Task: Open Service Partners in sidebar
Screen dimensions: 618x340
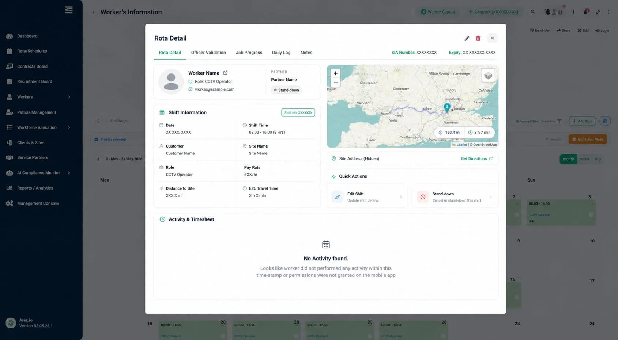Action: click(33, 157)
